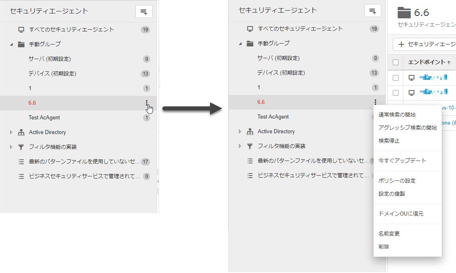Click the add group icon in the left panel header
456x273 pixels.
(144, 12)
